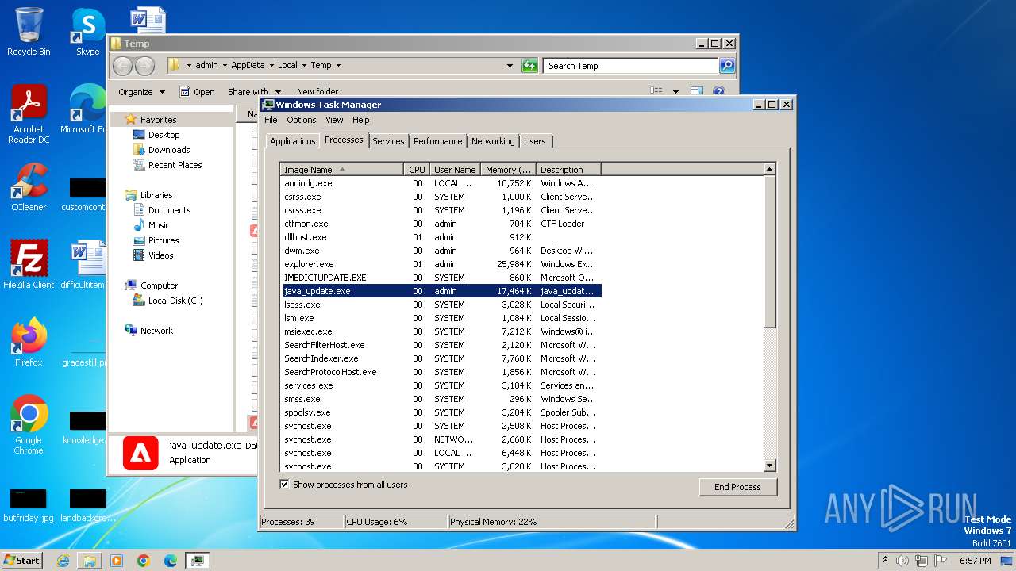The width and height of the screenshot is (1016, 571).
Task: Open the View menu in Task Manager
Action: coord(334,120)
